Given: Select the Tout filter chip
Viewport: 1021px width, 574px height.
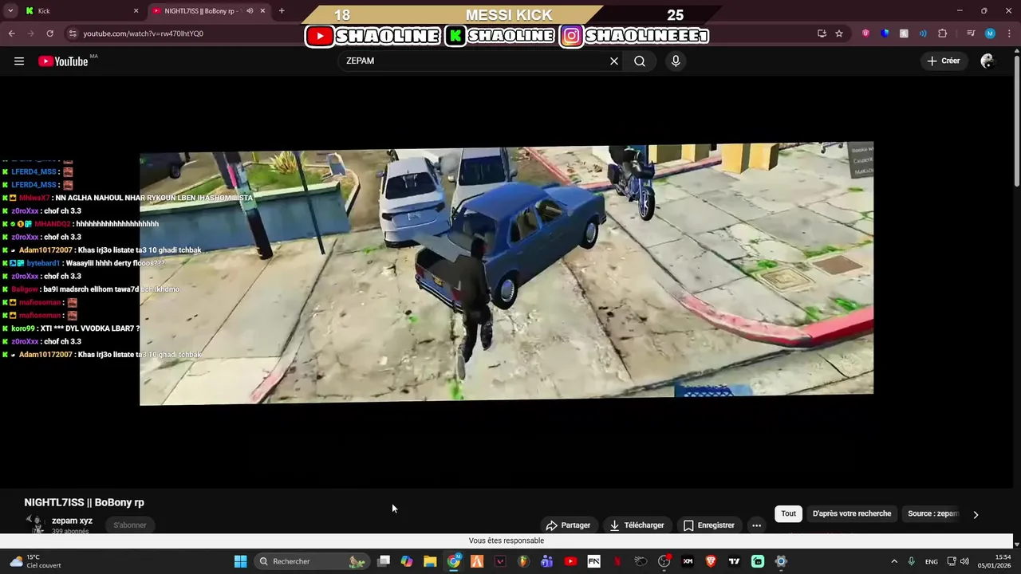Looking at the screenshot, I should pyautogui.click(x=788, y=514).
